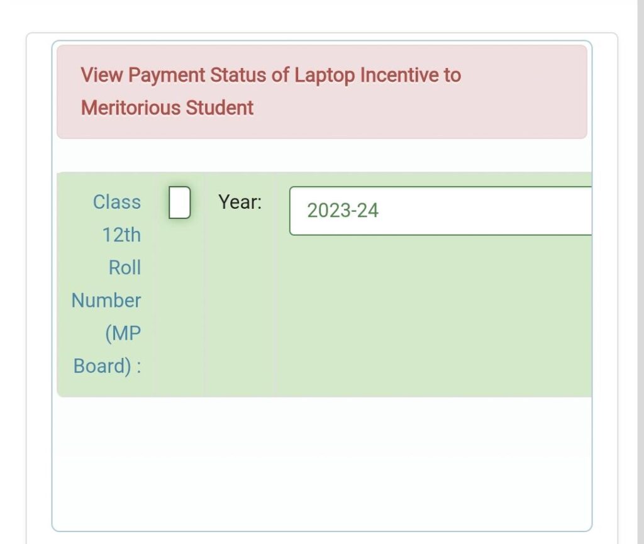Click the 'Meritorious Student' heading line
This screenshot has height=544, width=644.
point(167,108)
